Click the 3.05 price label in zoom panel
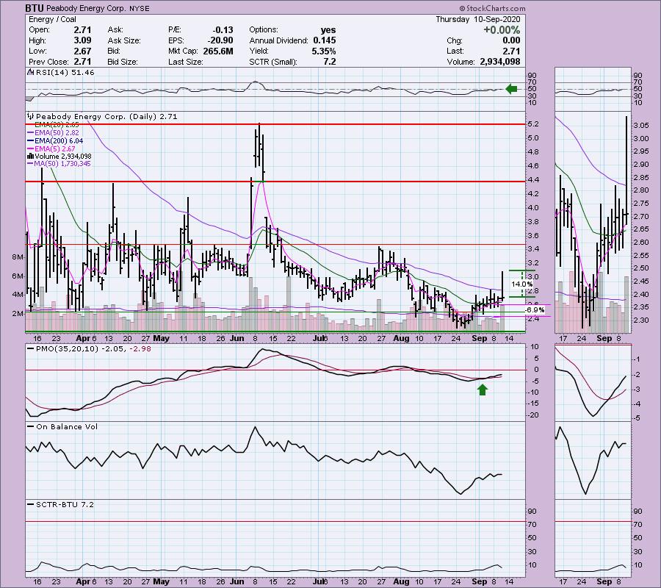This screenshot has width=661, height=588. (x=640, y=126)
